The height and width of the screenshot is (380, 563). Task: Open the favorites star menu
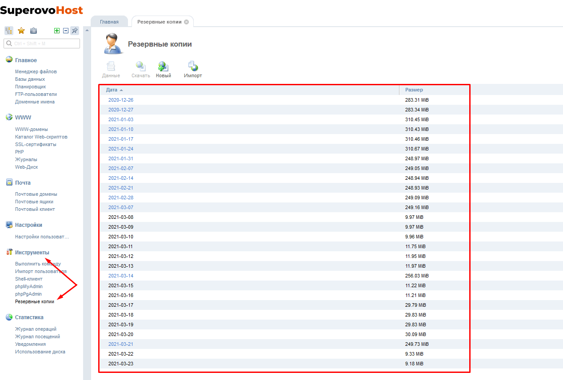21,31
